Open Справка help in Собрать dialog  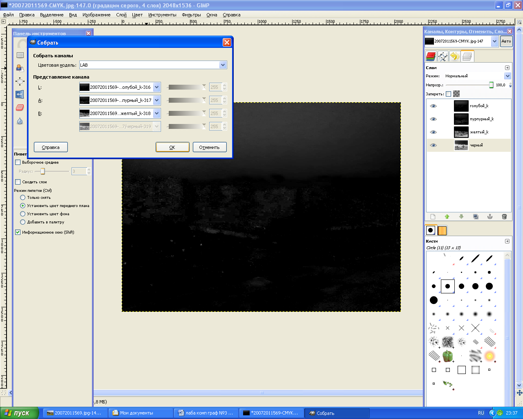point(51,147)
